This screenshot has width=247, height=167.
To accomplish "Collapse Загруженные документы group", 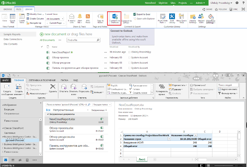I will (x=48, y=114).
